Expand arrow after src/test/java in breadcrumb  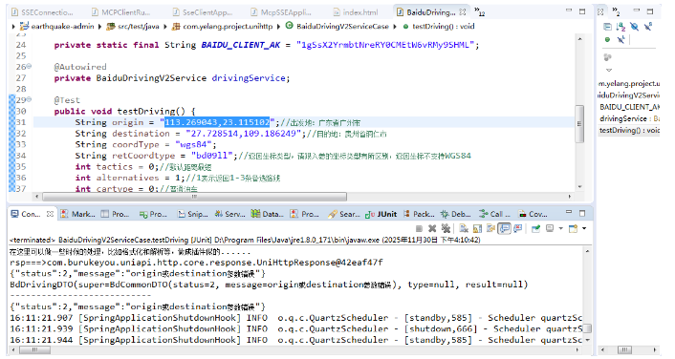(164, 27)
